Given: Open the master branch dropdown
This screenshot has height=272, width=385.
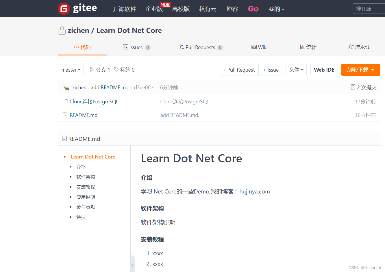Looking at the screenshot, I should pos(71,70).
